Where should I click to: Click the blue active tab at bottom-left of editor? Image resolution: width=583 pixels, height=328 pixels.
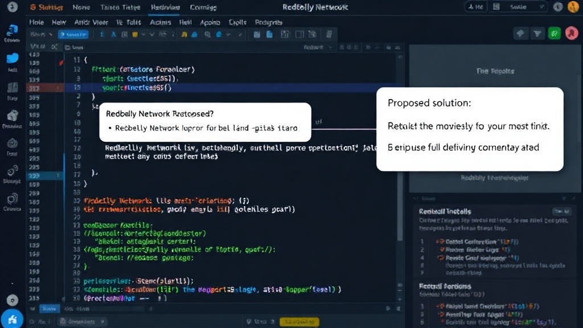click(x=49, y=309)
